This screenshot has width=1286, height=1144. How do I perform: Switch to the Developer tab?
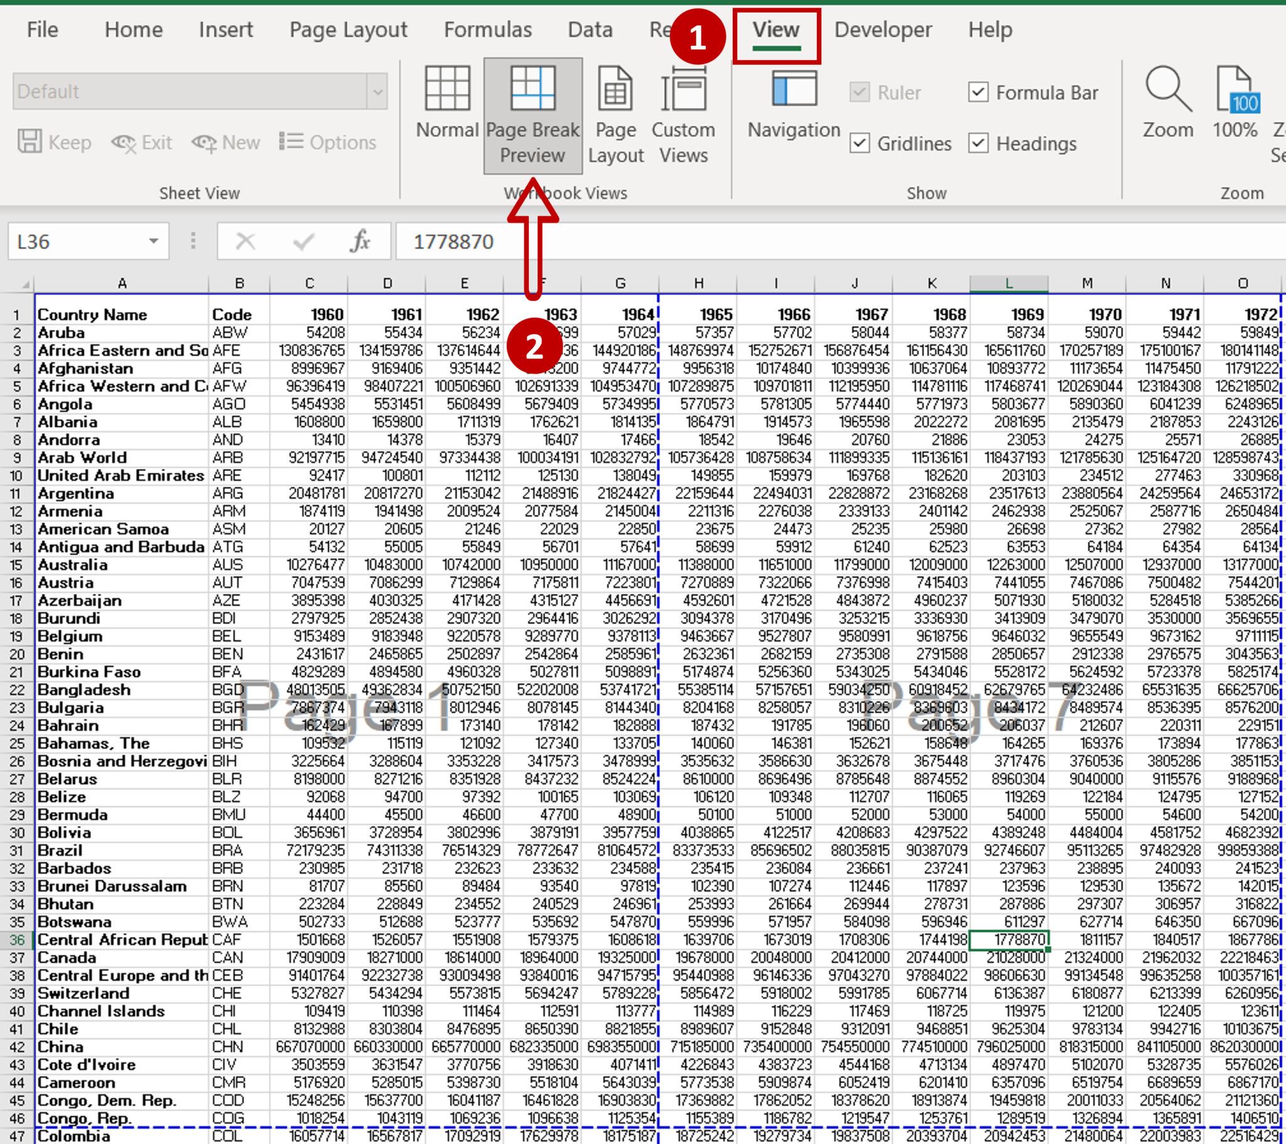(883, 30)
